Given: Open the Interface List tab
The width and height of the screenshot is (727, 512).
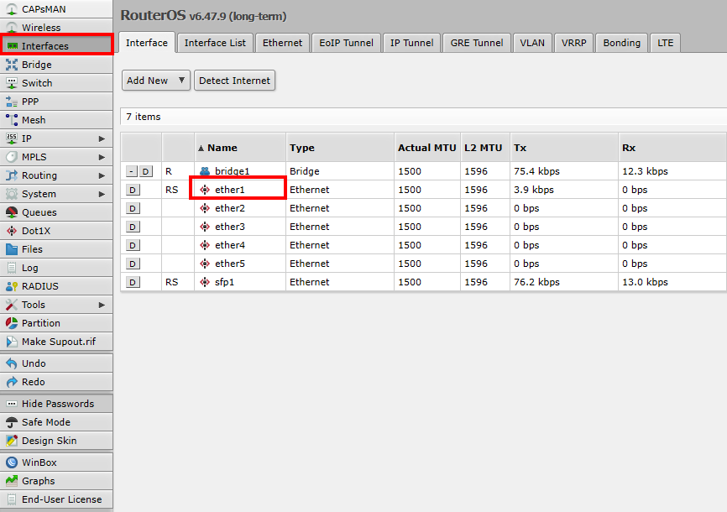Looking at the screenshot, I should coord(215,43).
